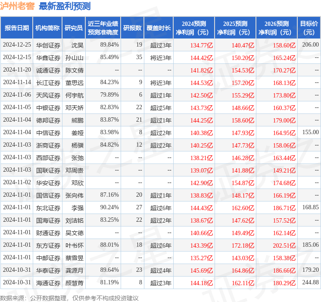The height and width of the screenshot is (302, 321).
Task: Open the 长江证券 institution row
Action: (48, 82)
